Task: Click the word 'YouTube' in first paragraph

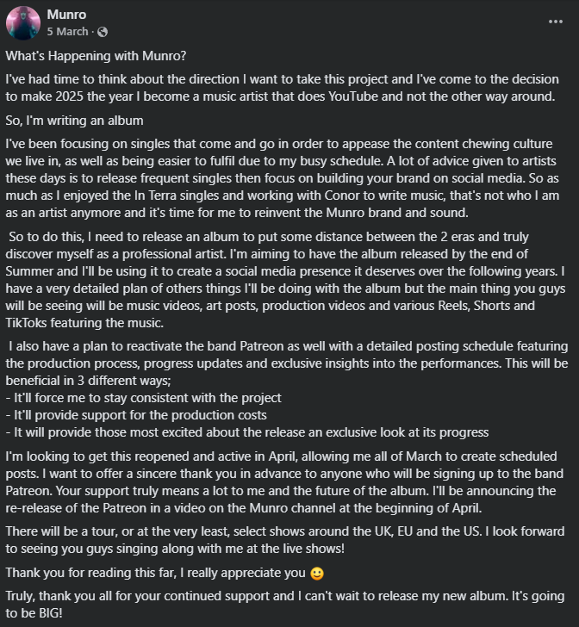Action: point(353,96)
